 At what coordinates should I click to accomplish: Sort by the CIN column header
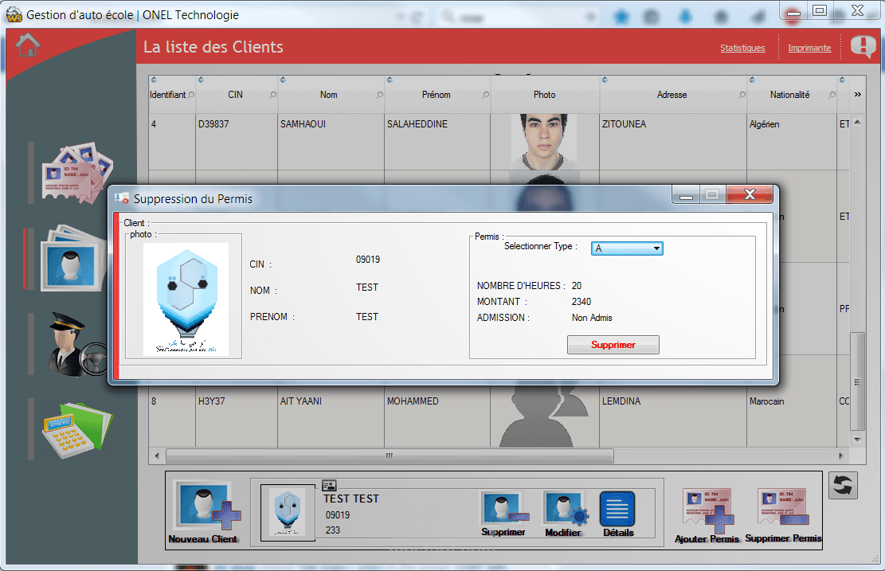[x=235, y=95]
